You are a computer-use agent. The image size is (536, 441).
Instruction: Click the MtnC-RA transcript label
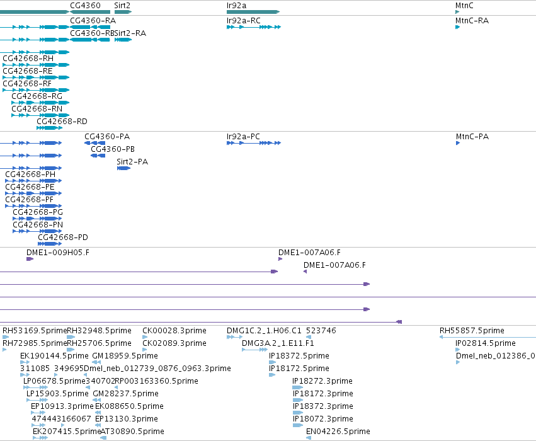tap(472, 21)
